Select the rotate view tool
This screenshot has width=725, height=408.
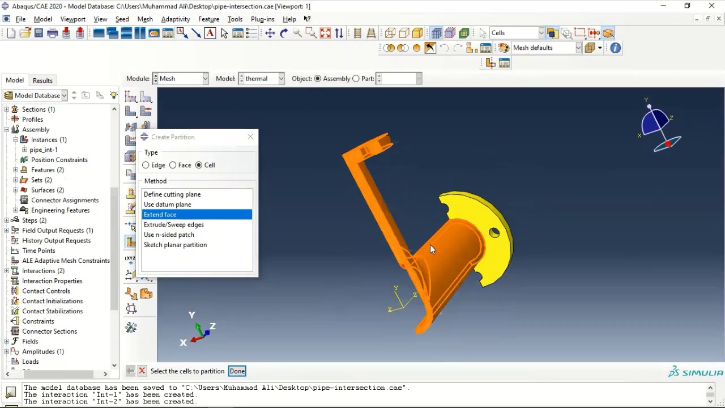coord(284,33)
